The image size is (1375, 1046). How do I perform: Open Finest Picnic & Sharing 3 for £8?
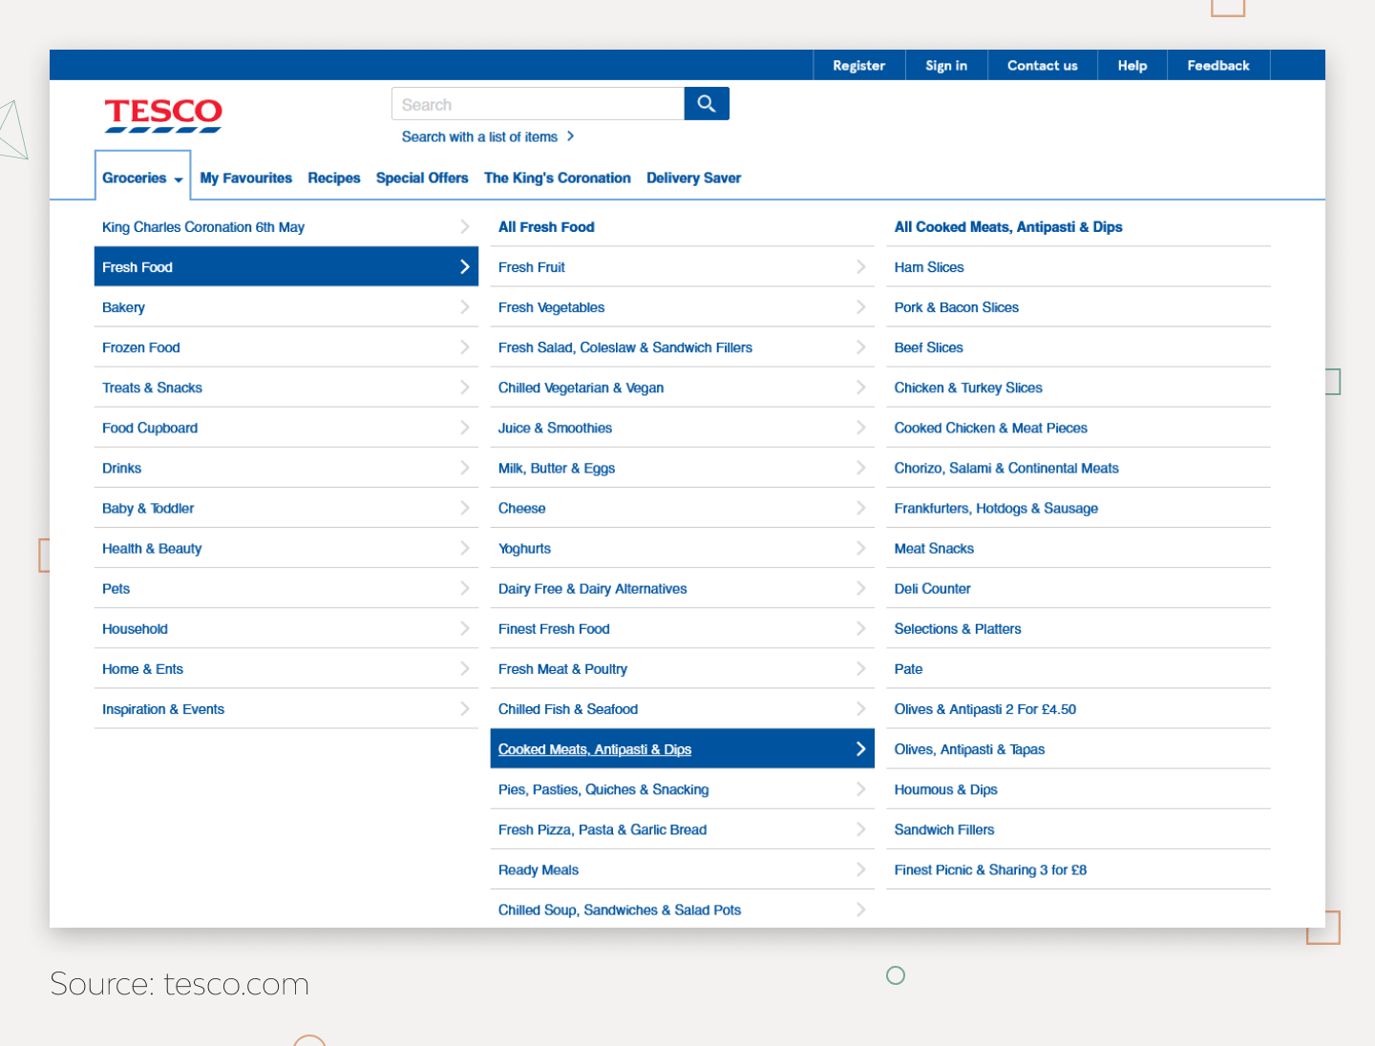click(990, 869)
